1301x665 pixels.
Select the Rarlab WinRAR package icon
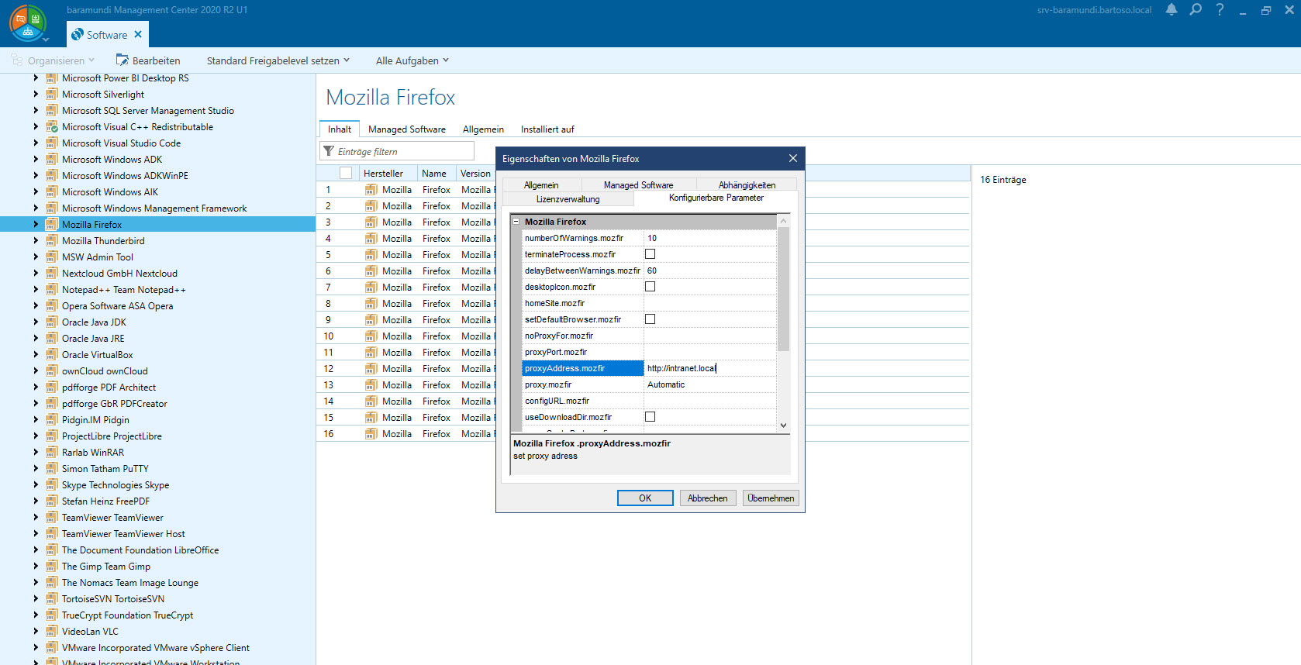coord(52,453)
